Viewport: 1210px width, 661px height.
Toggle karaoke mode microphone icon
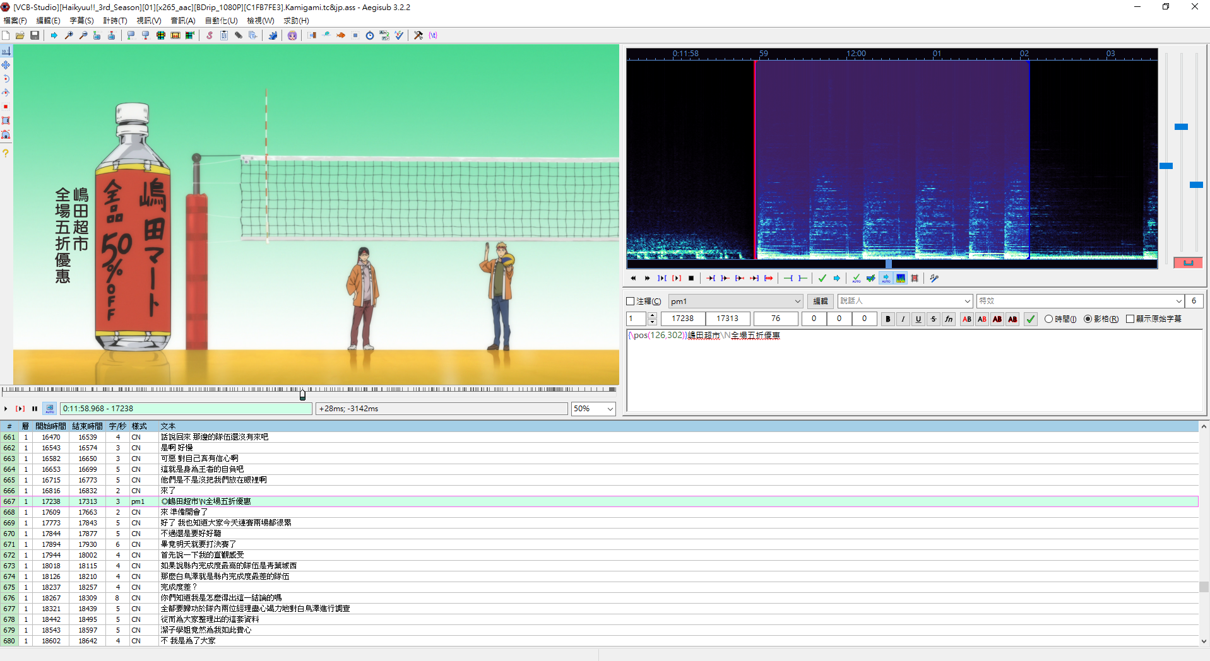[934, 278]
